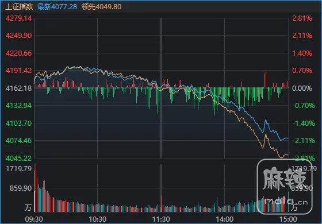This screenshot has width=322, height=224.
Task: Click the red 1.40% percent label
Action: (302, 53)
